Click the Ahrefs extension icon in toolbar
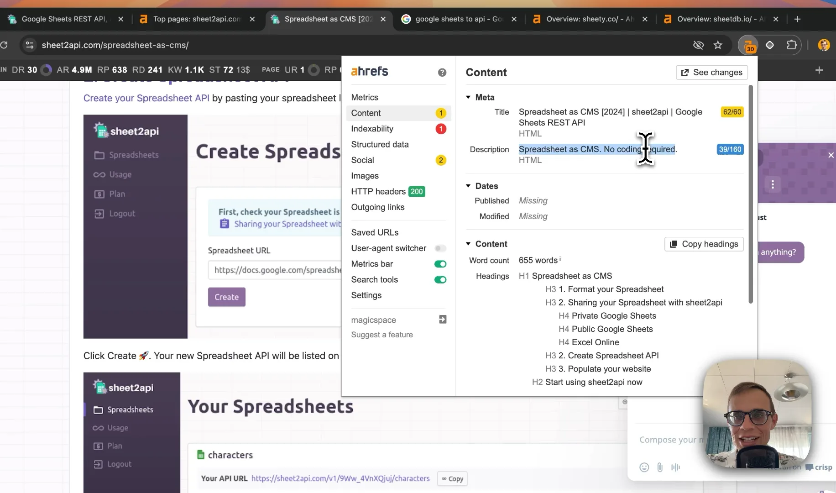 tap(749, 45)
